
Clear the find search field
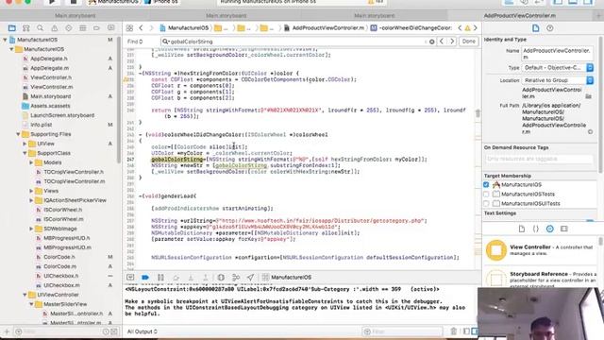coord(432,42)
